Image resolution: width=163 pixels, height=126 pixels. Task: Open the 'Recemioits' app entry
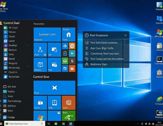click(12, 77)
